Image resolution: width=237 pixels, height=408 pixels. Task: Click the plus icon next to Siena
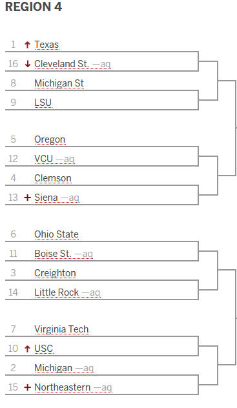pos(27,198)
